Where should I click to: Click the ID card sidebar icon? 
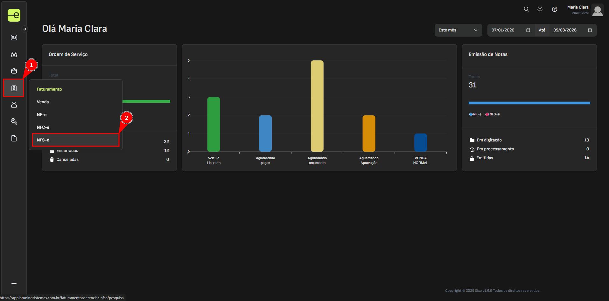point(14,38)
